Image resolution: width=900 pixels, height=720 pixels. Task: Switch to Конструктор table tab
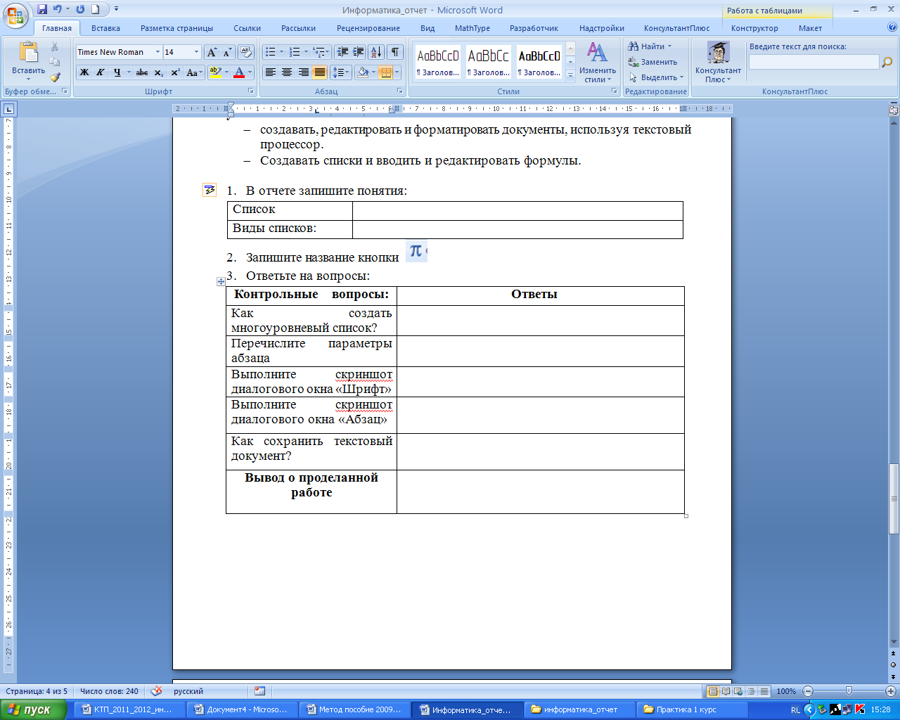[754, 28]
